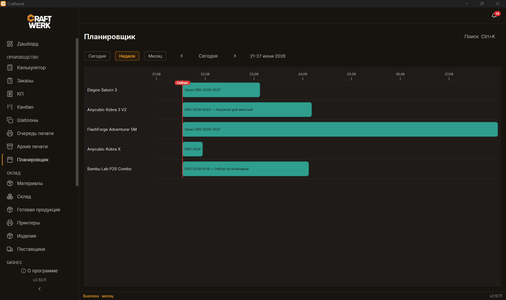Click the Craftwerk logo in sidebar
The width and height of the screenshot is (506, 300).
click(40, 21)
